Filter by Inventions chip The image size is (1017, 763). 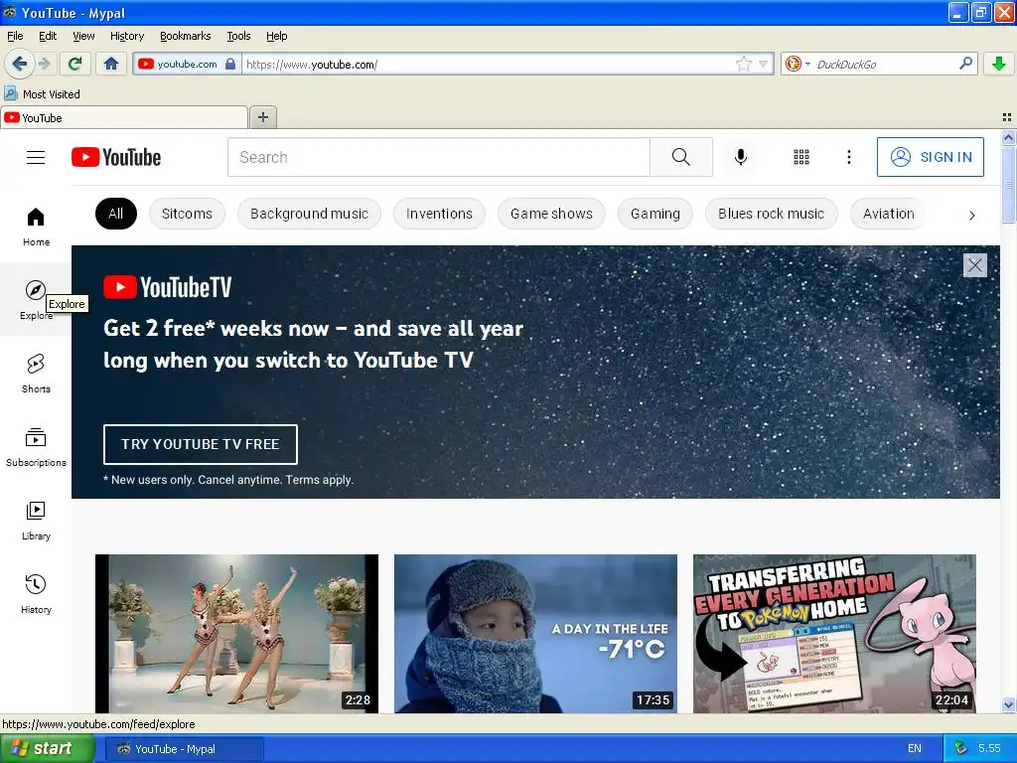(x=439, y=214)
